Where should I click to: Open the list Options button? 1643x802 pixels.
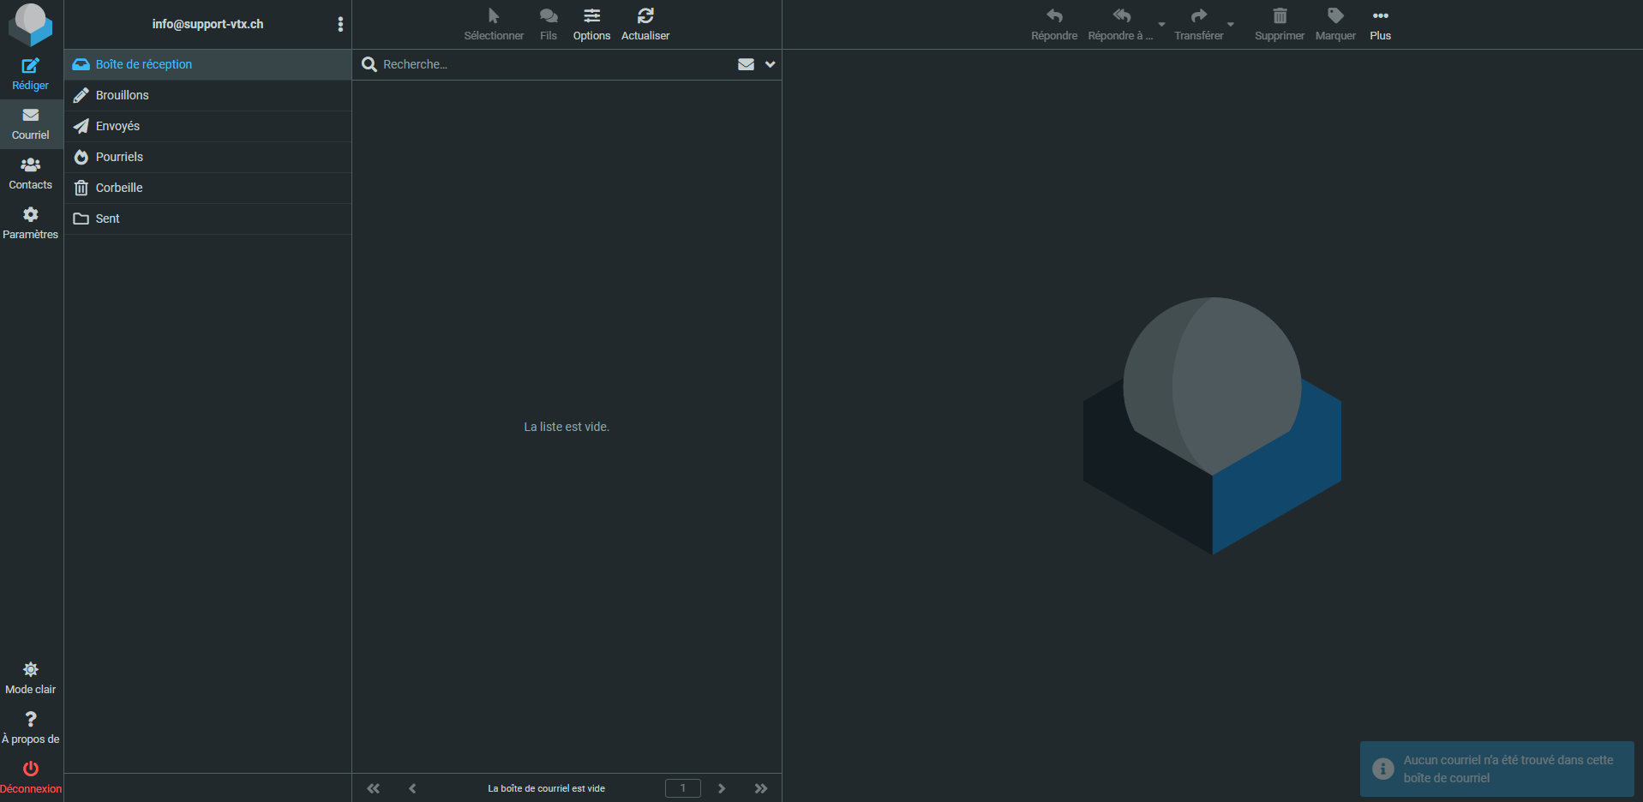591,24
